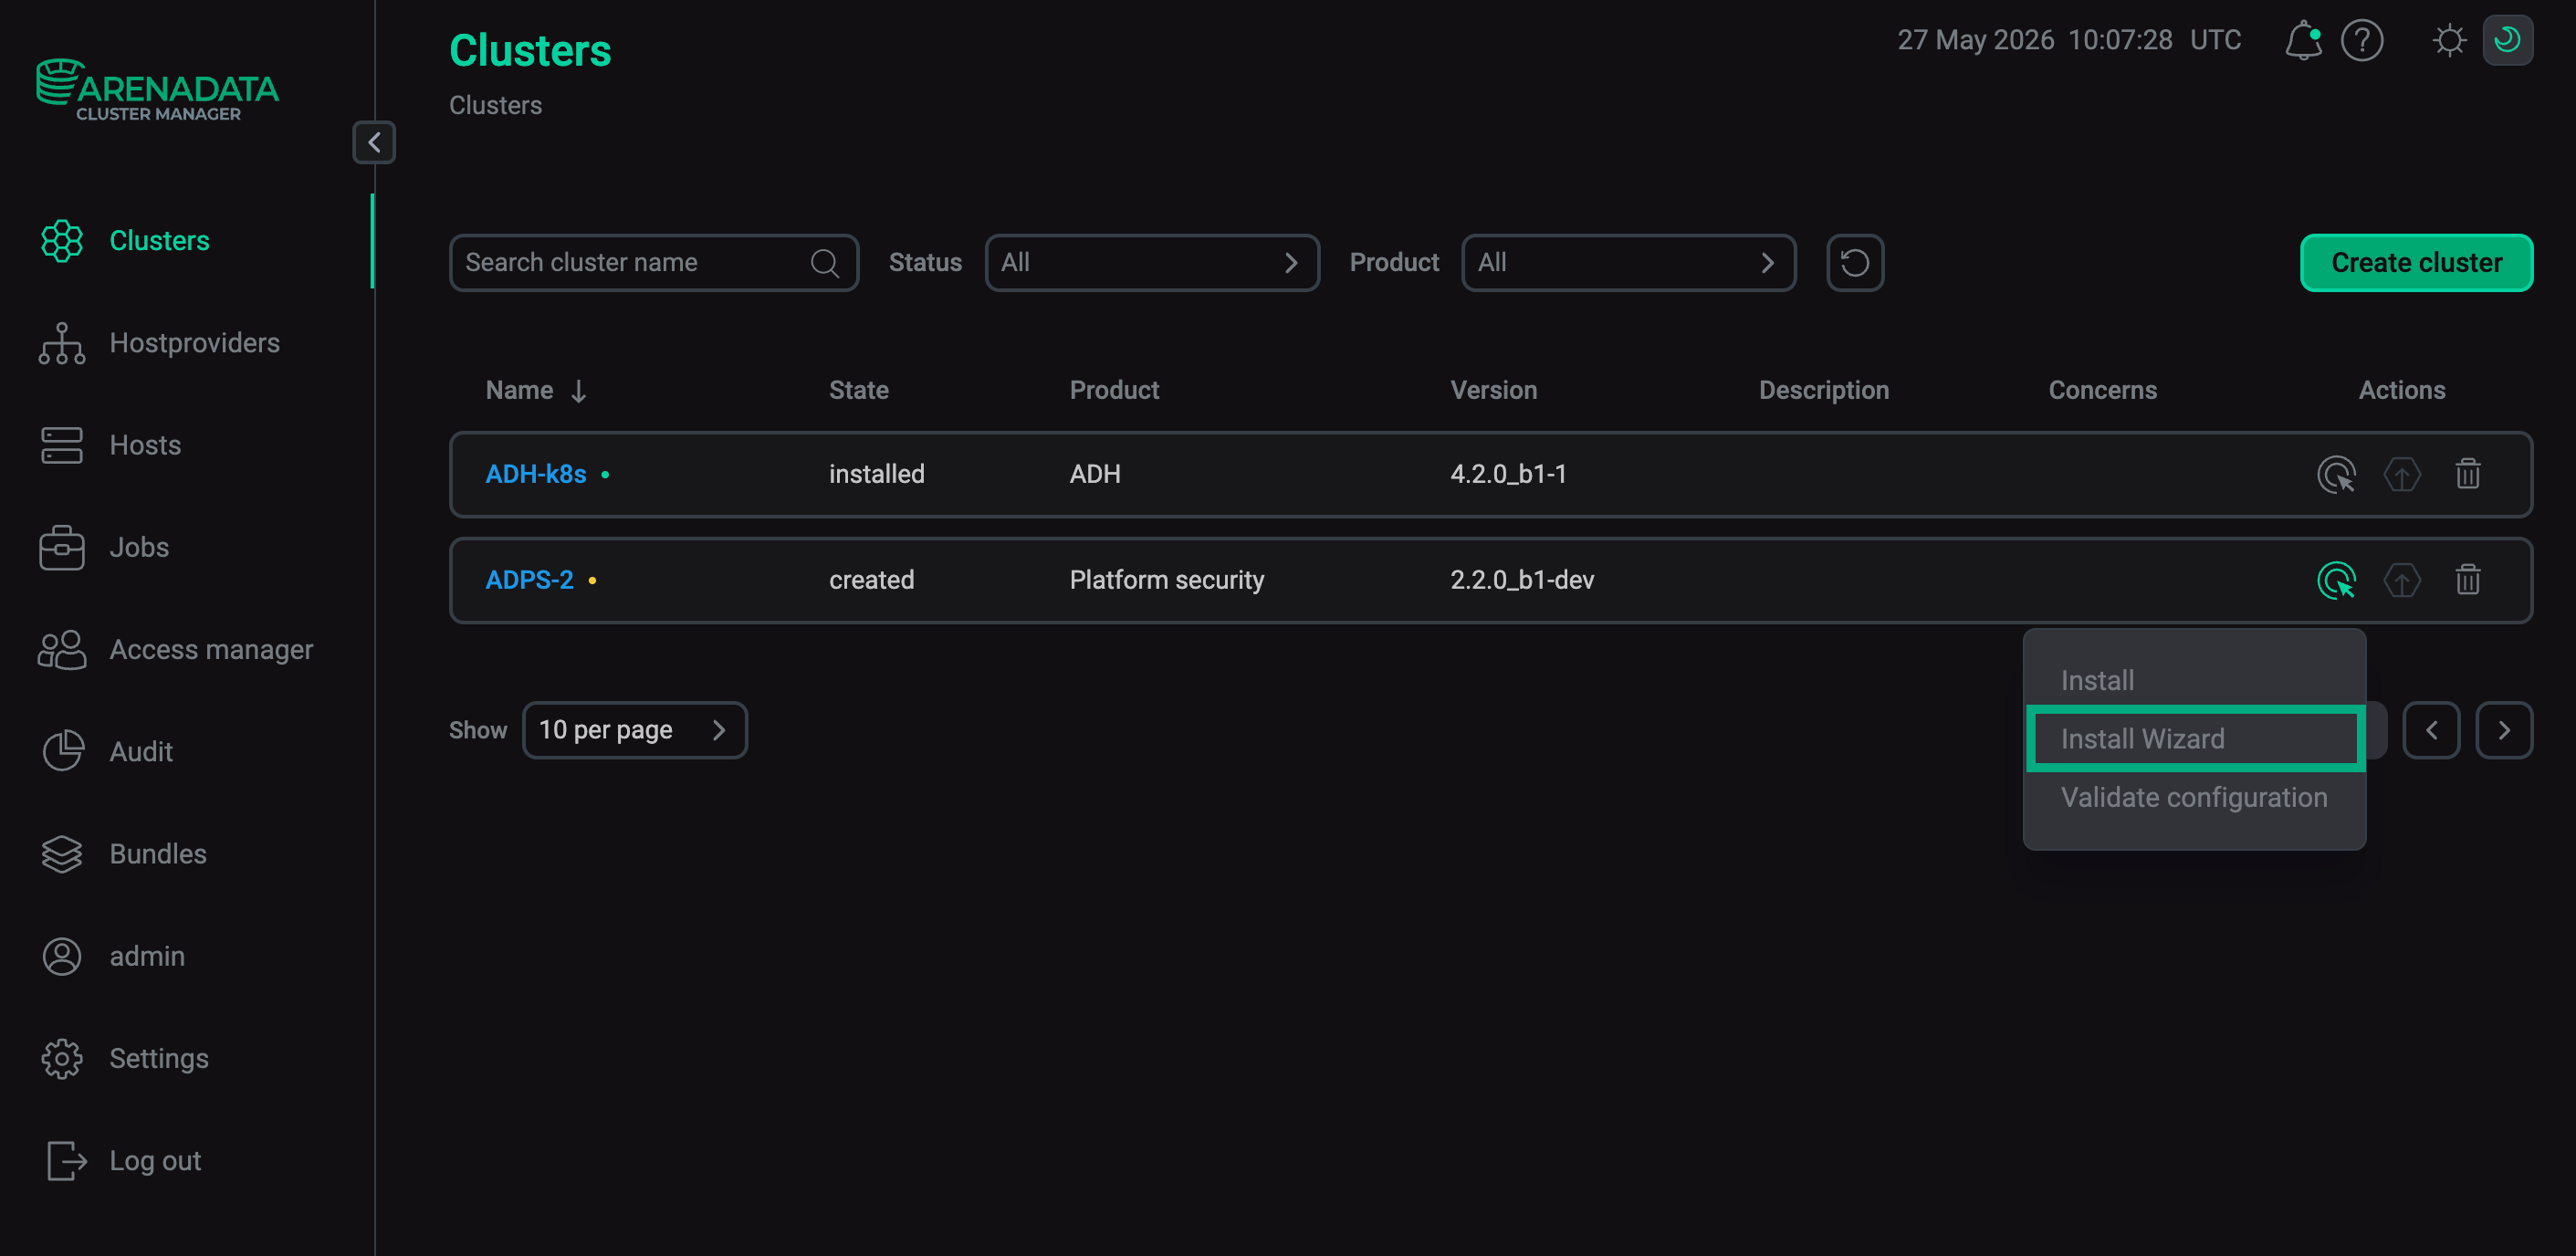2576x1256 pixels.
Task: Expand the Product filter dropdown
Action: (x=1628, y=263)
